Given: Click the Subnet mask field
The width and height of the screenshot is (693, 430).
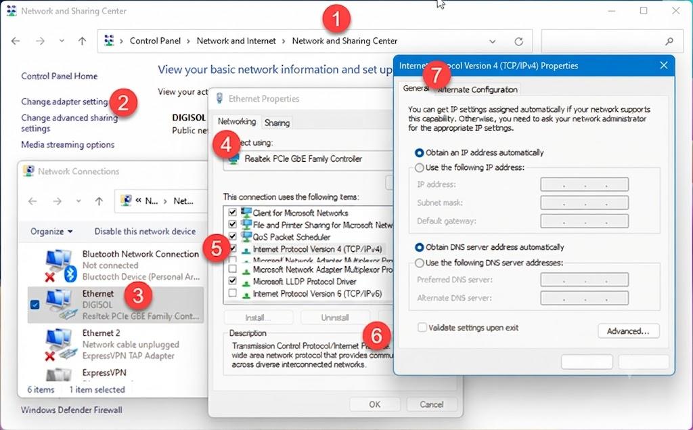Looking at the screenshot, I should click(584, 202).
